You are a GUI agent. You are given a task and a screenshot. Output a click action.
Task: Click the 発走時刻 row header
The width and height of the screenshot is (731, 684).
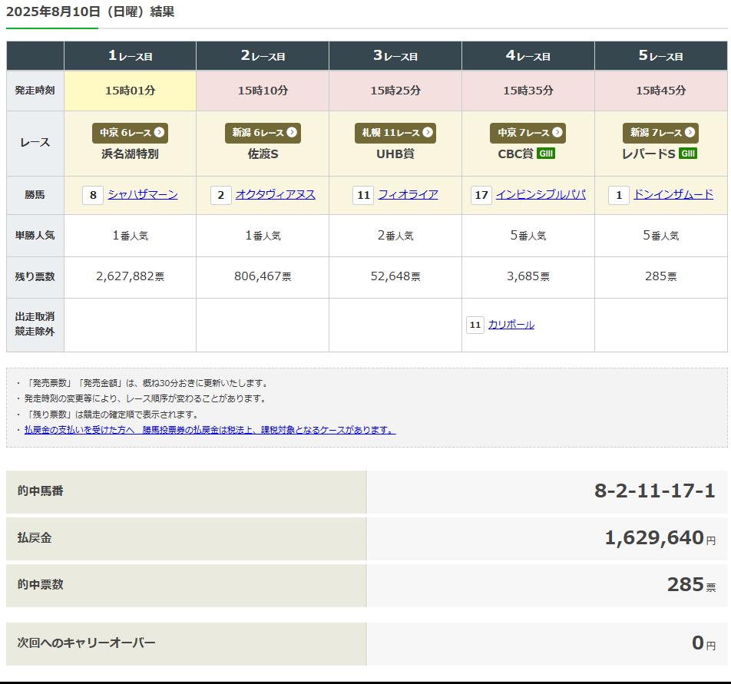point(35,91)
